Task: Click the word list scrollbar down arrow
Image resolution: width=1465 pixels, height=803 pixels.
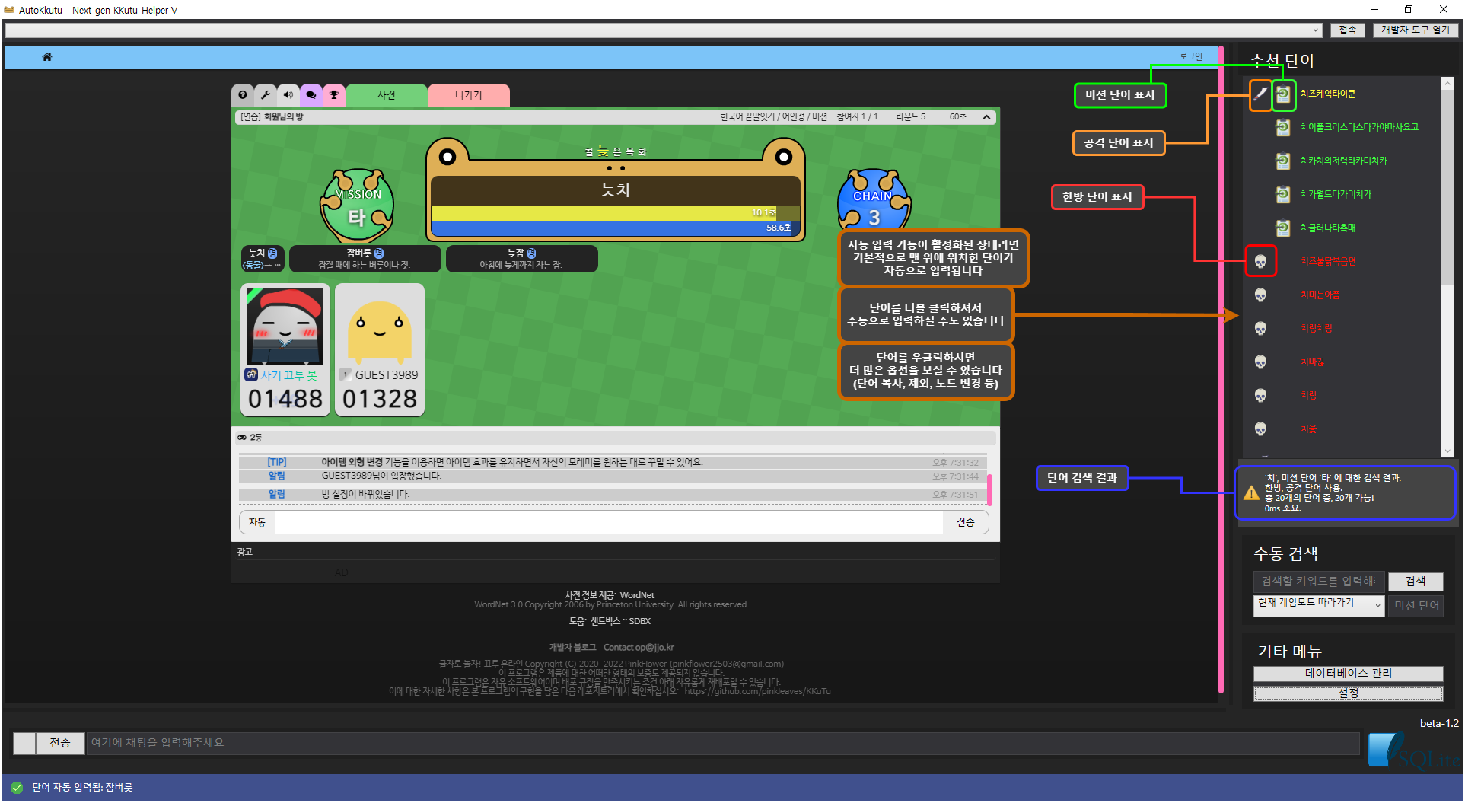Action: coord(1447,451)
